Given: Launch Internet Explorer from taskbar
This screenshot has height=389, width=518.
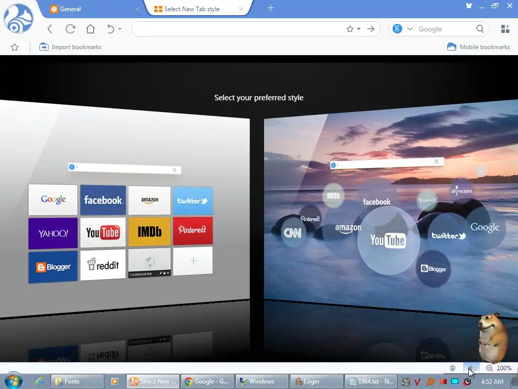Looking at the screenshot, I should [x=39, y=381].
